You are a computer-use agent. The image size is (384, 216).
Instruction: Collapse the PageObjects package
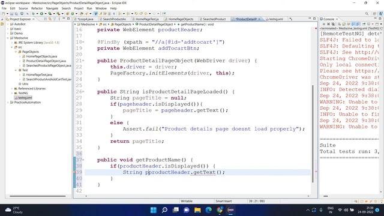[x=16, y=52]
